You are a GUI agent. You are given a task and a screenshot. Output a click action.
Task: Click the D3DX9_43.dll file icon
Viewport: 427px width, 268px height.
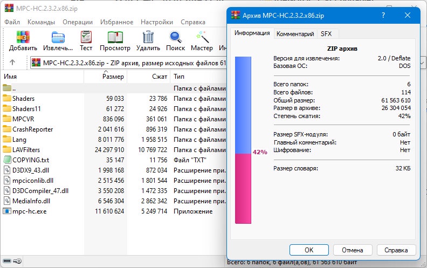coord(7,170)
